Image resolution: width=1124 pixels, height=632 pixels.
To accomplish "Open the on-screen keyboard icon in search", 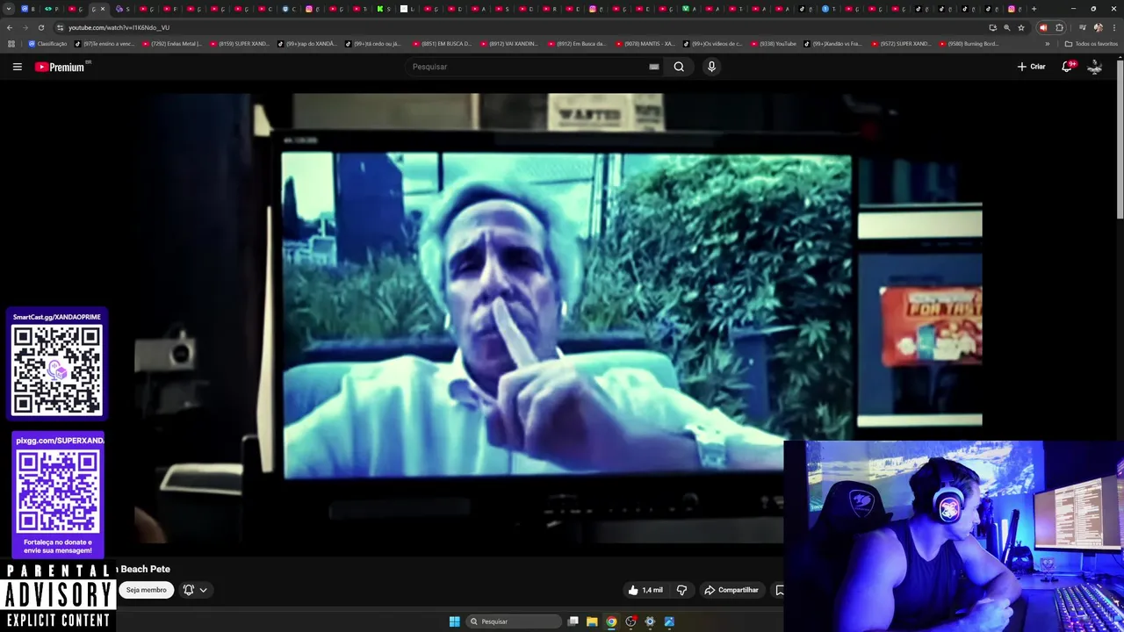I will [x=654, y=67].
